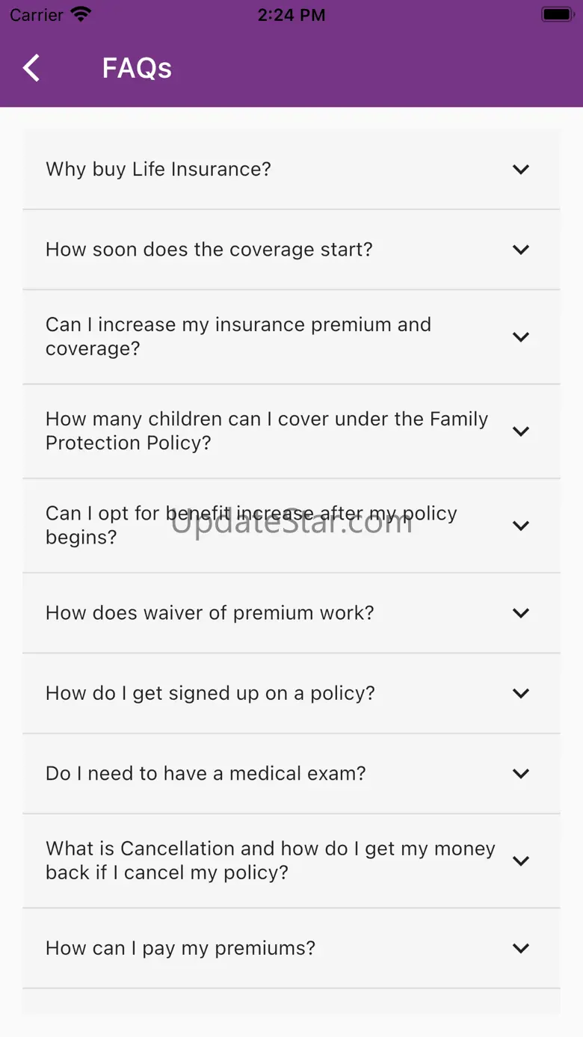
Task: Click chevron beside insurance premium increase question
Action: pyautogui.click(x=521, y=336)
